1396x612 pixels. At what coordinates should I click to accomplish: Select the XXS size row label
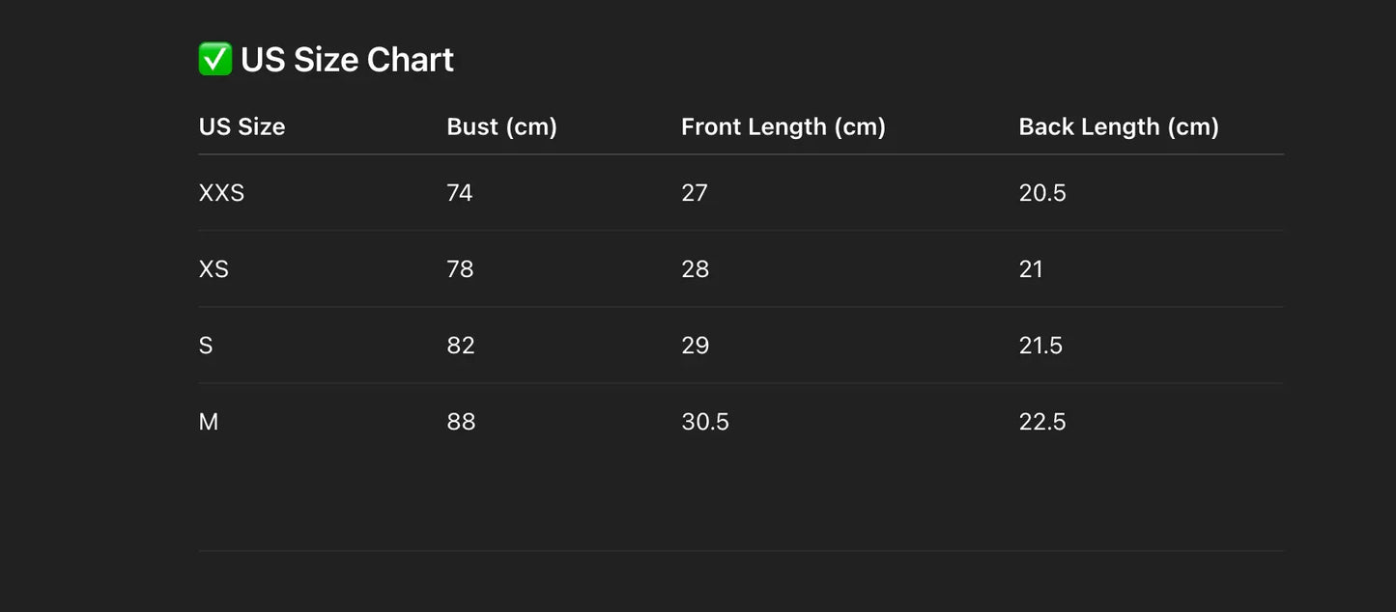pyautogui.click(x=221, y=193)
